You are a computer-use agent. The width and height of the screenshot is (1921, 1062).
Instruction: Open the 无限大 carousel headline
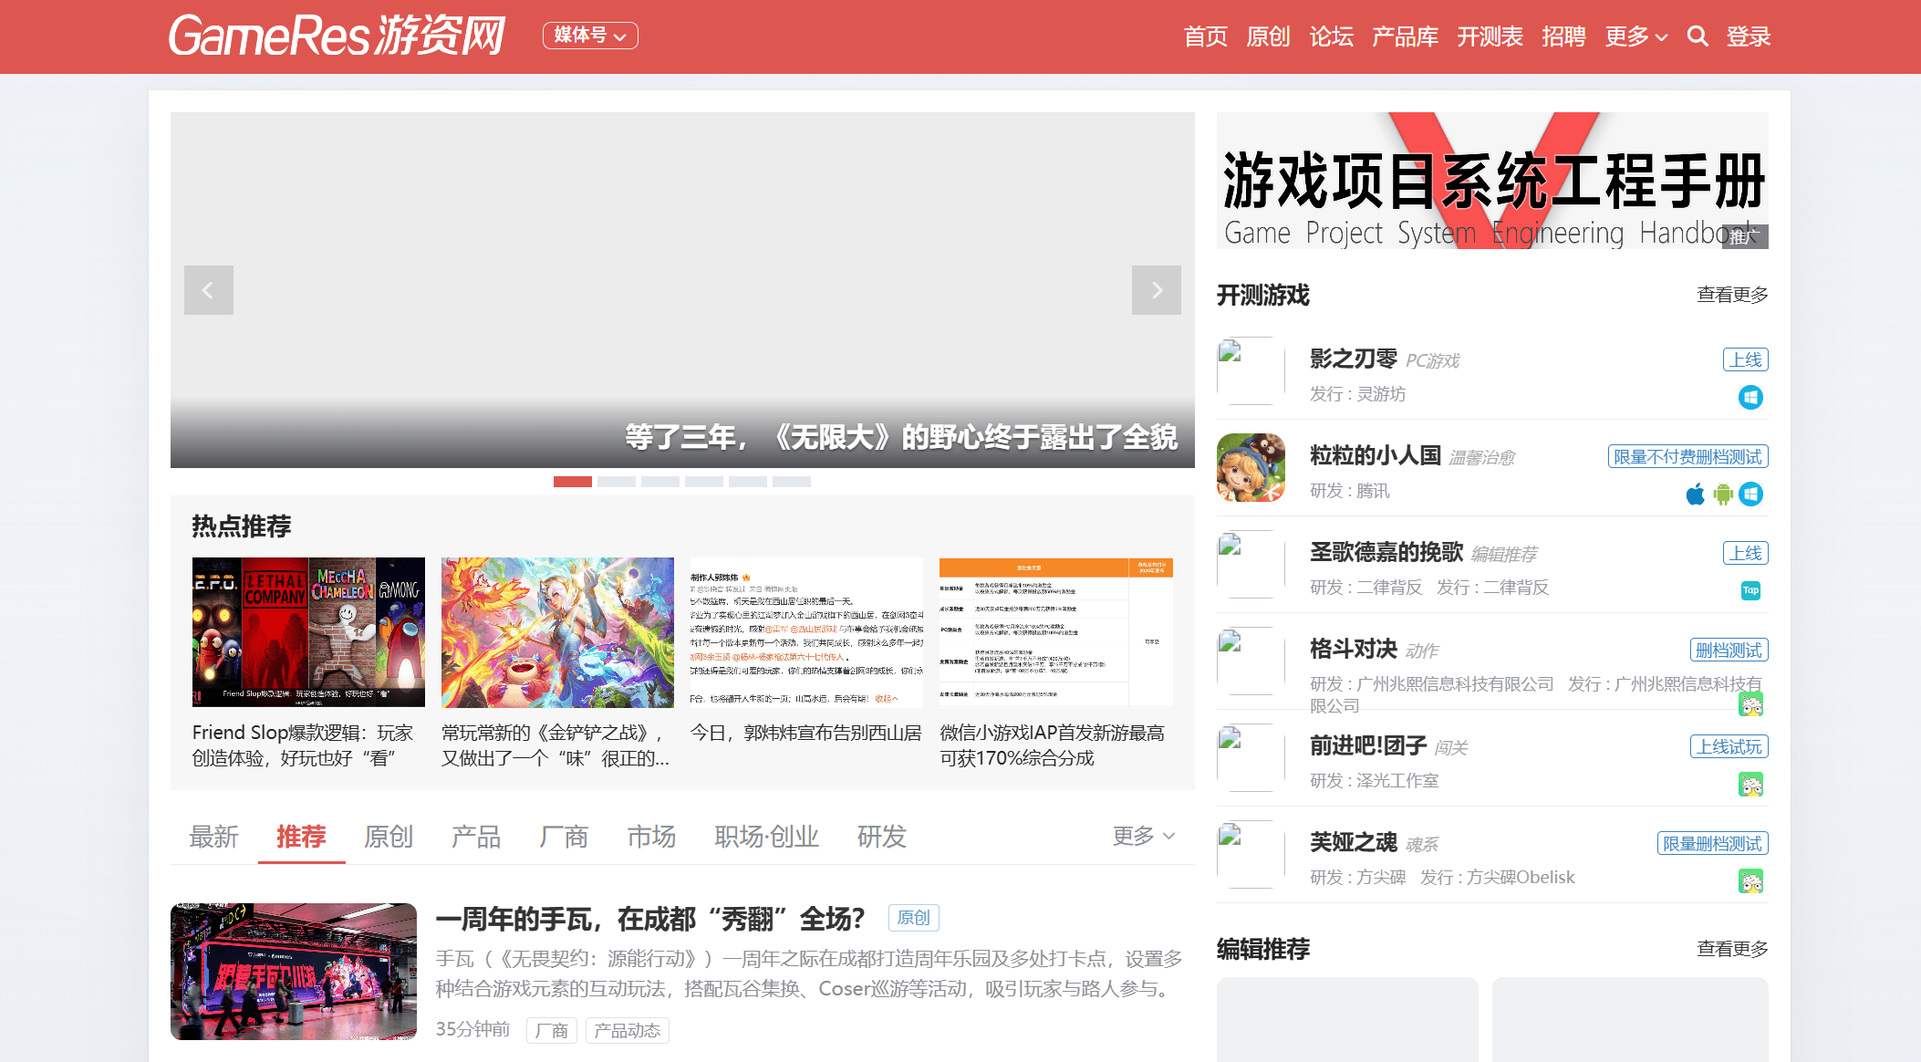click(x=901, y=437)
